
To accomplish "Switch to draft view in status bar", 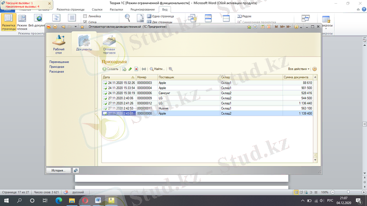I will pos(316,192).
